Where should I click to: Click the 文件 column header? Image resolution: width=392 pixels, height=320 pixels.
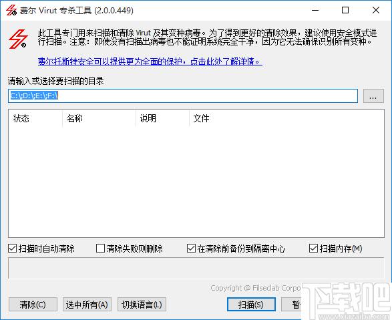[286, 118]
